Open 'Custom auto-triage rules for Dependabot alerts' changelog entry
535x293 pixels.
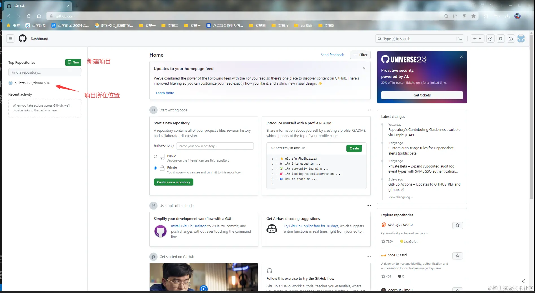tap(421, 151)
